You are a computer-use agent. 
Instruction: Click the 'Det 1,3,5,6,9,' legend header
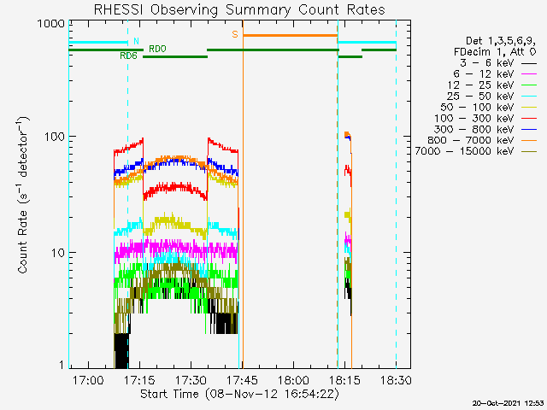[501, 41]
